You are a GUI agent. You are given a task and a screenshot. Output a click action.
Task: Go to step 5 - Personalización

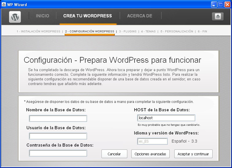(x=177, y=32)
